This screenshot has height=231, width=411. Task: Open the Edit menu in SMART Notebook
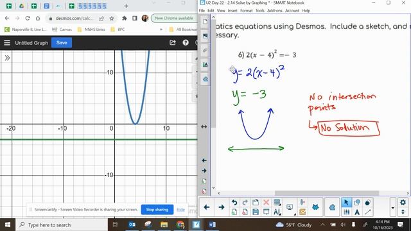[211, 10]
